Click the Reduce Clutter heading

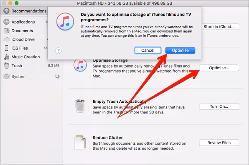pos(108,138)
